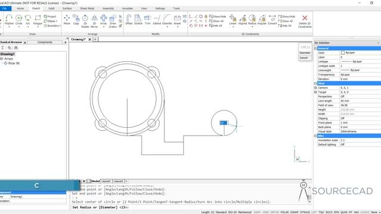Screen dimensions: 381x214
Task: Select the Break tool
Action: [x=177, y=20]
